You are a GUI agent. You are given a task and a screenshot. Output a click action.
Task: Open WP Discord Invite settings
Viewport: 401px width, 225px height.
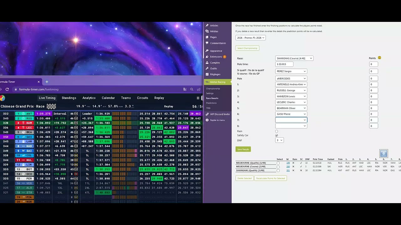point(220,114)
